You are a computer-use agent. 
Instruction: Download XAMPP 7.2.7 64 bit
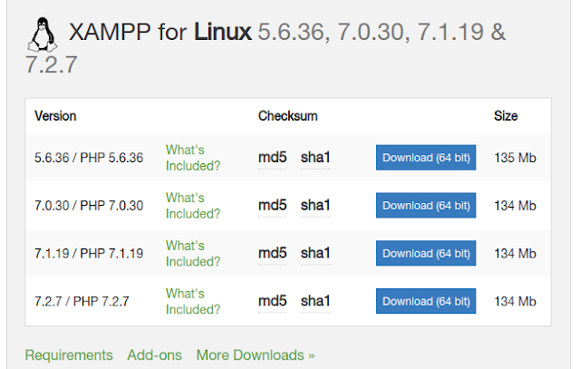point(426,302)
